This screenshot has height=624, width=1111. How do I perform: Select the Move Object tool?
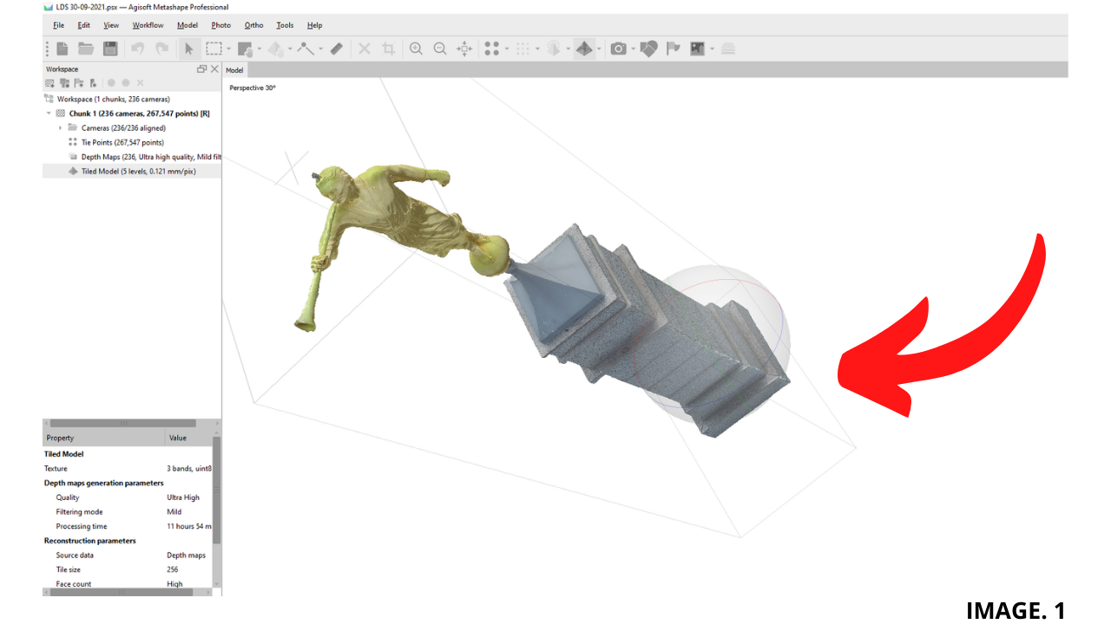[x=275, y=49]
